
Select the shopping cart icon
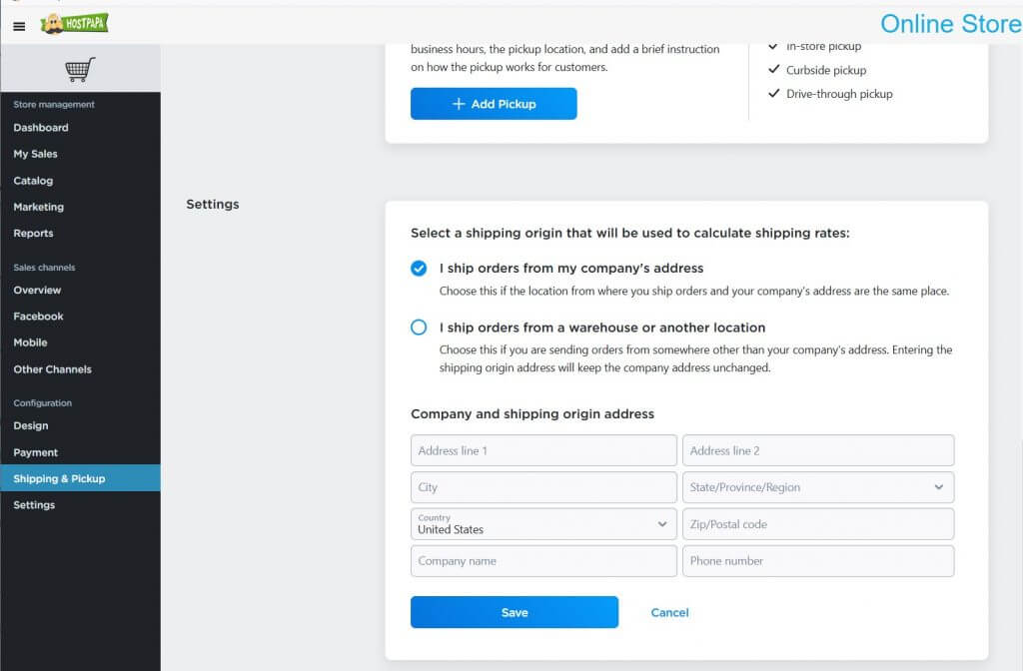[x=82, y=67]
